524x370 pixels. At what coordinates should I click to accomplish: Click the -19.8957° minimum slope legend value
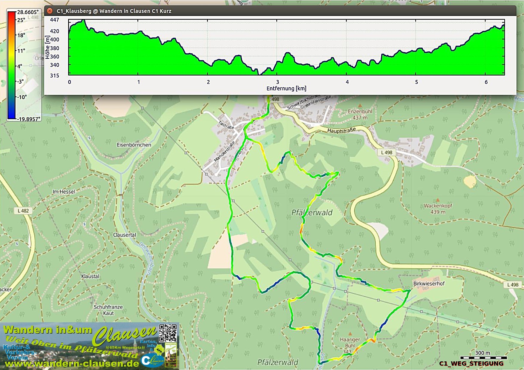coord(29,119)
